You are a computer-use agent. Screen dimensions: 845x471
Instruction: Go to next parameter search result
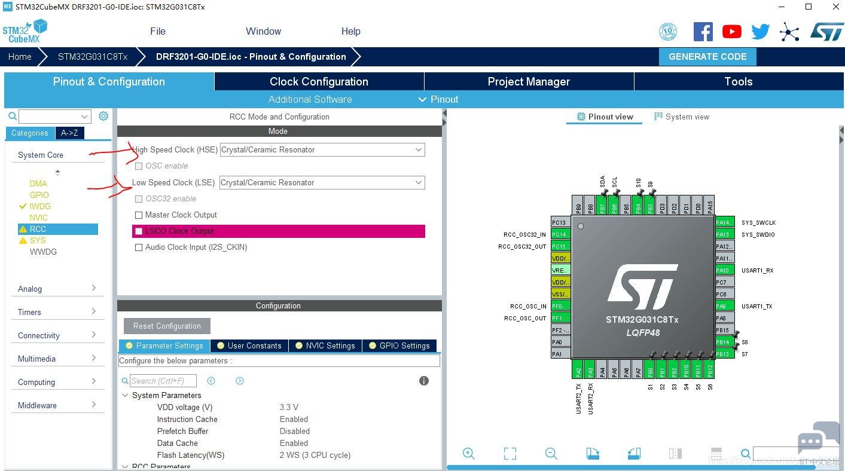(240, 381)
